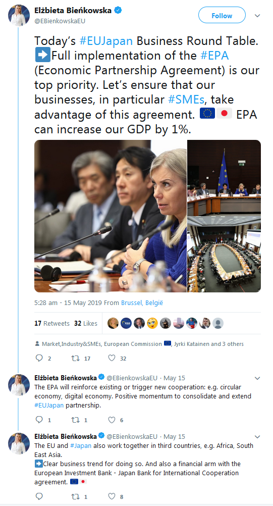Viewport: 273px width, 506px height.
Task: Open the EPP avatar in likers row
Action: 126,323
